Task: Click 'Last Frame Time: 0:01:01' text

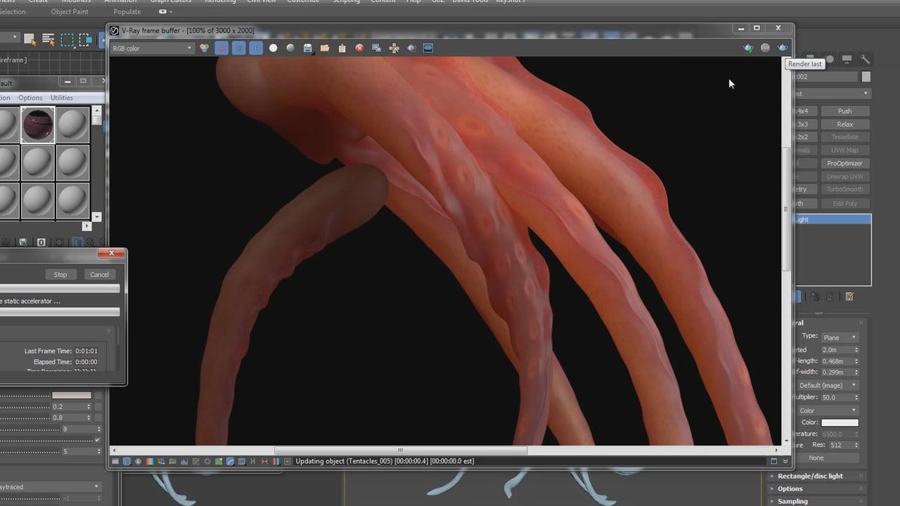Action: [61, 351]
